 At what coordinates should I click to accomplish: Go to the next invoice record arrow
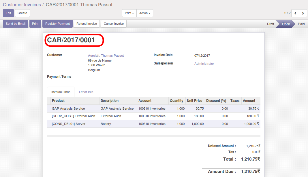[x=303, y=13]
